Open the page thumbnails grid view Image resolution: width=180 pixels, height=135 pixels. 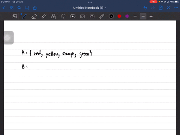click(x=12, y=8)
